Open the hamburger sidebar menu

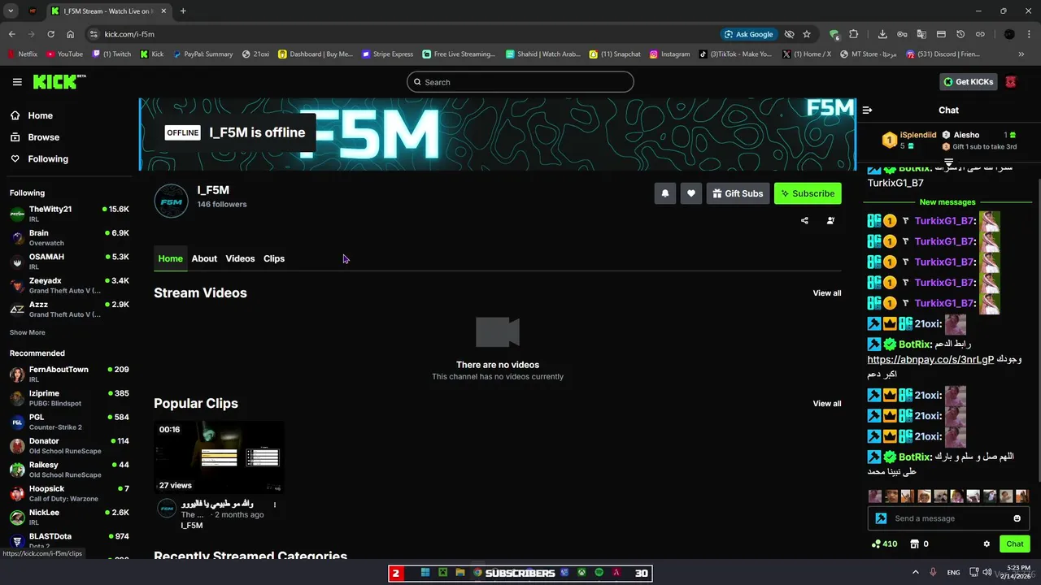[x=17, y=82]
